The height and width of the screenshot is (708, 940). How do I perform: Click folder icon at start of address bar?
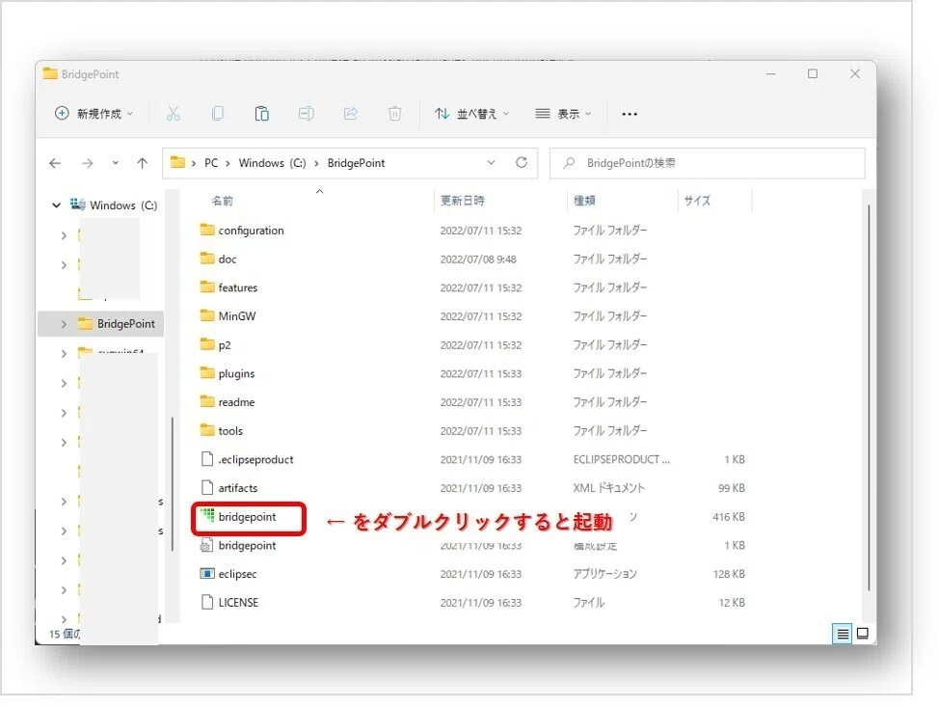point(177,163)
